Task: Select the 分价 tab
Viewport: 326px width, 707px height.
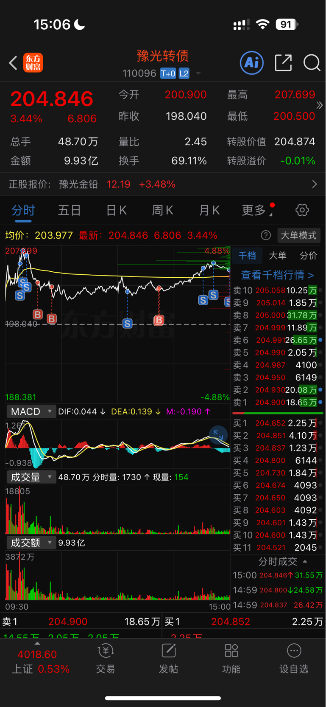Action: coord(308,255)
